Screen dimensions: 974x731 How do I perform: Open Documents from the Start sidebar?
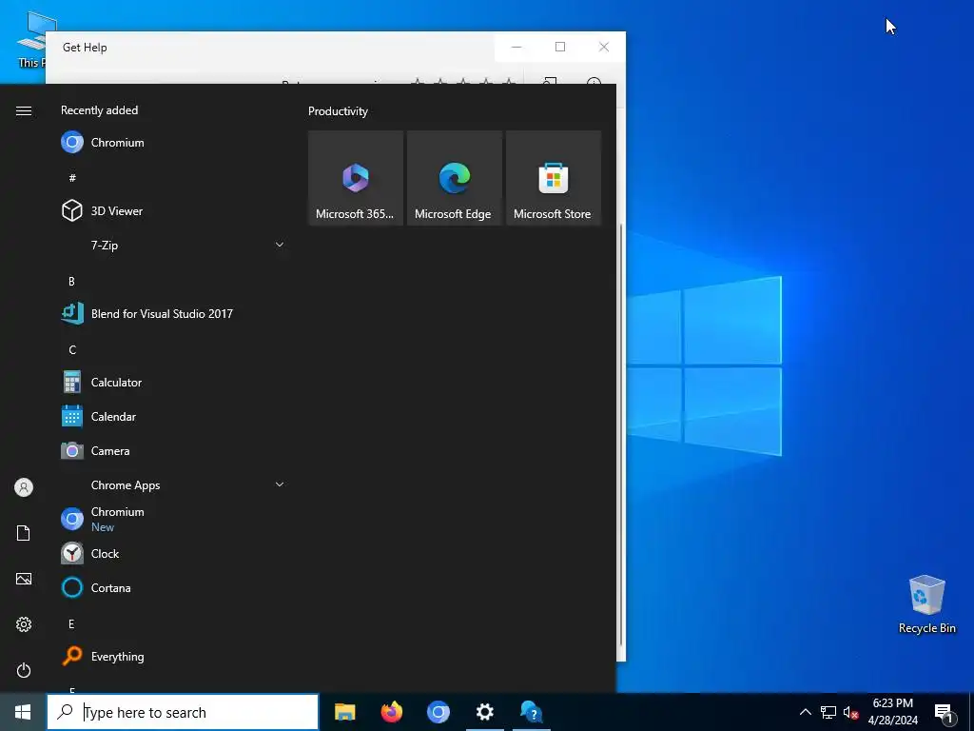pyautogui.click(x=24, y=533)
